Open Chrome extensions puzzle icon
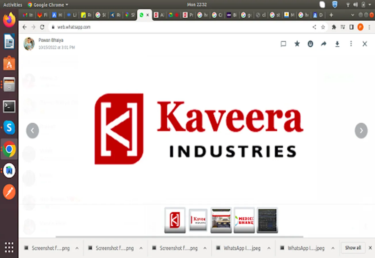The image size is (375, 258). pyautogui.click(x=334, y=27)
